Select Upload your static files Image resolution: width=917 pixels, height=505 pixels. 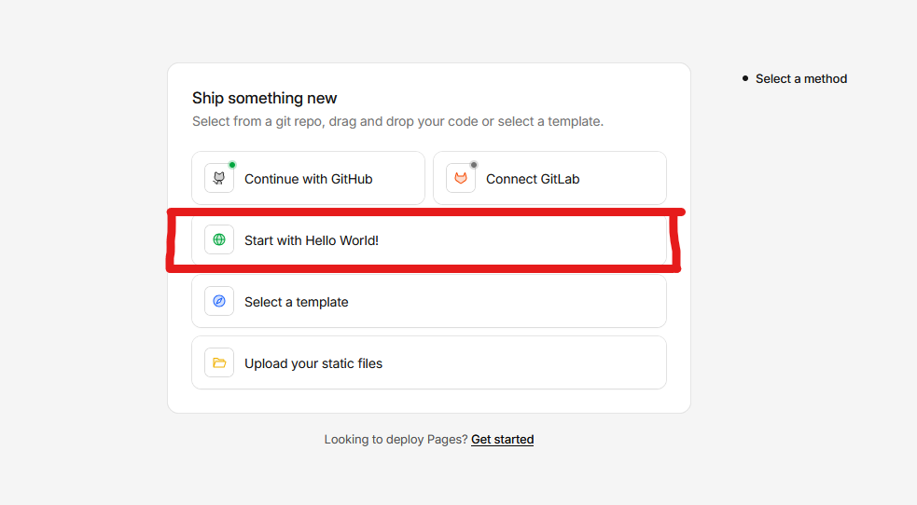[x=313, y=363]
